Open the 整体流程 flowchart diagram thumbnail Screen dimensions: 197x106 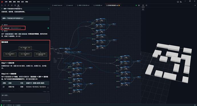25,51
